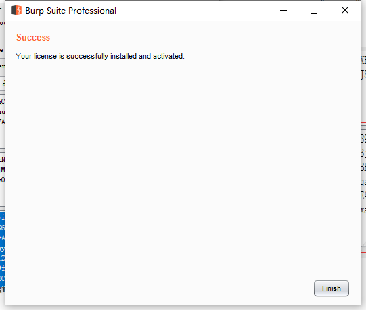Click the word installed in the message
The width and height of the screenshot is (366, 310).
[124, 56]
